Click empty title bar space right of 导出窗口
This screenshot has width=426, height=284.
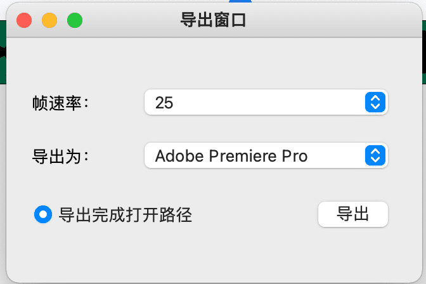click(332, 20)
